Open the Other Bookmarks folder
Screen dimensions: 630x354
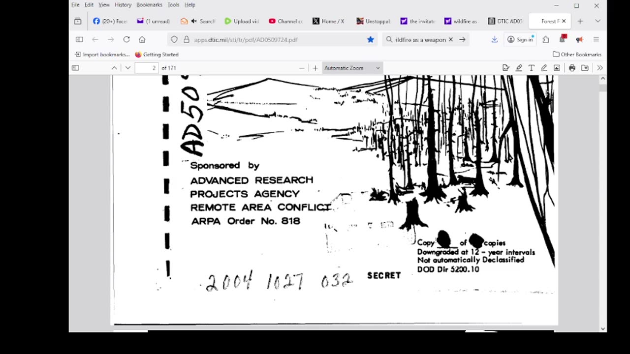click(577, 55)
